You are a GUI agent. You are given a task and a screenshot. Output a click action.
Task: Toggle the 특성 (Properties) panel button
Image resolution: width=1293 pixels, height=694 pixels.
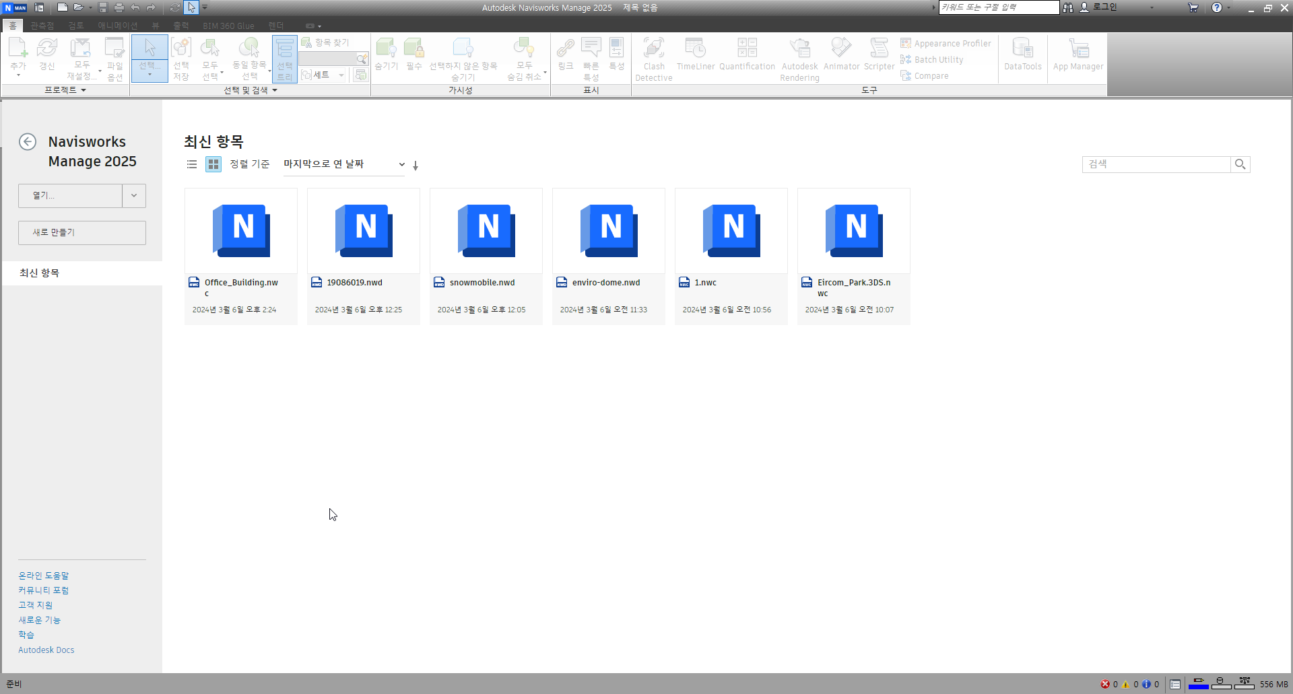click(617, 54)
